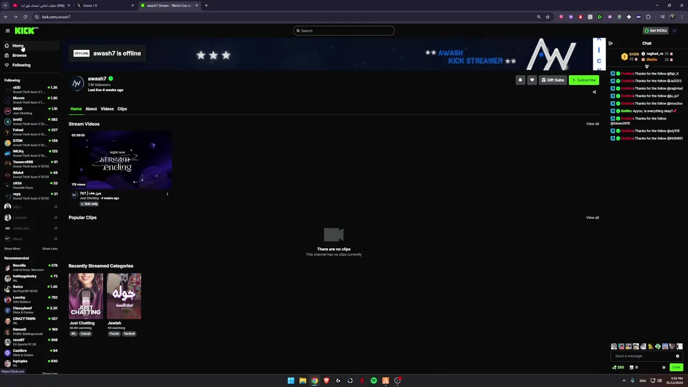This screenshot has width=688, height=387.
Task: Open CRAZYTAWN recommended channel
Action: click(x=31, y=320)
